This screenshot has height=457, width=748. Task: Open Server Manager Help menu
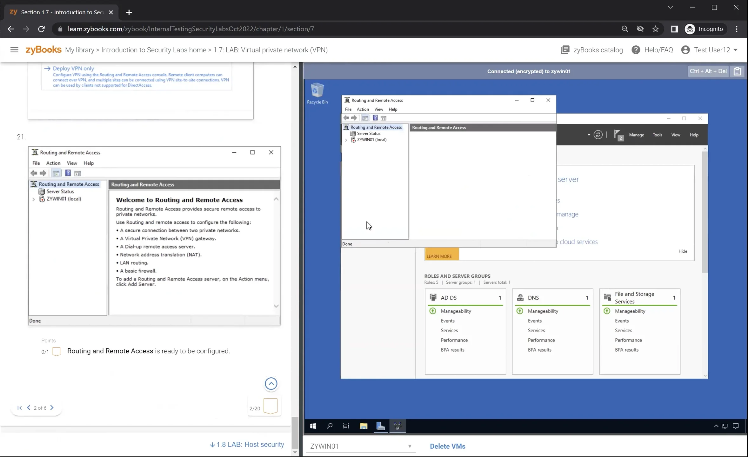pyautogui.click(x=694, y=135)
